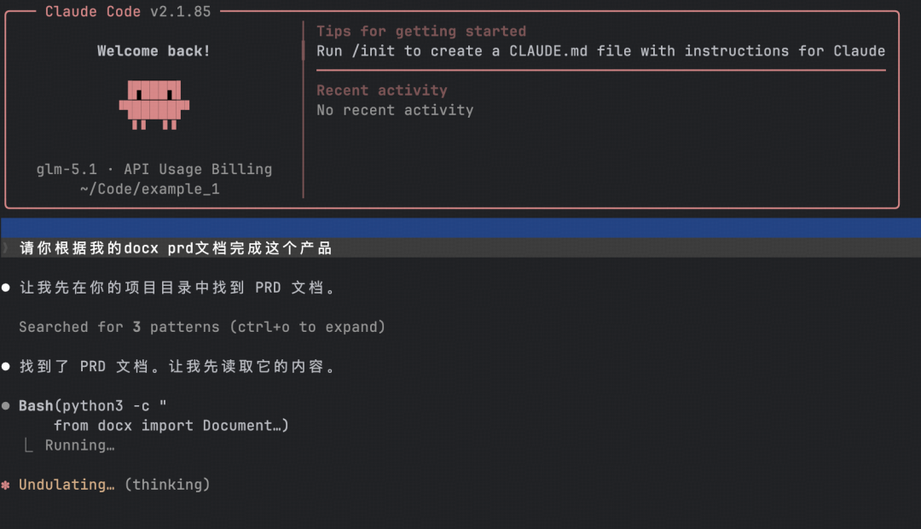Click the Tips for getting started heading

(421, 32)
